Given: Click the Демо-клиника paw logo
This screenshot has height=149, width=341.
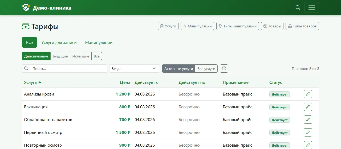Looking at the screenshot, I should [26, 7].
